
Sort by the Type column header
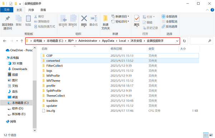[x=163, y=49]
